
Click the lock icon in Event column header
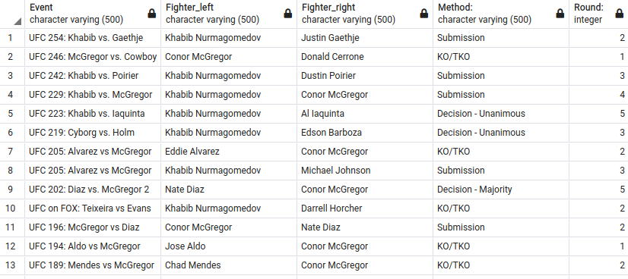(x=152, y=14)
